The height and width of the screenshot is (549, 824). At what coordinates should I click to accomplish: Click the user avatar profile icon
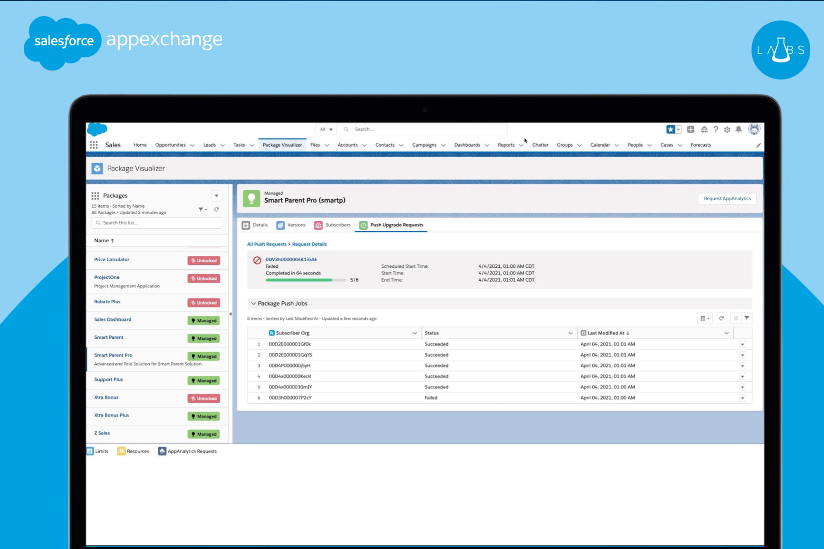pos(754,129)
